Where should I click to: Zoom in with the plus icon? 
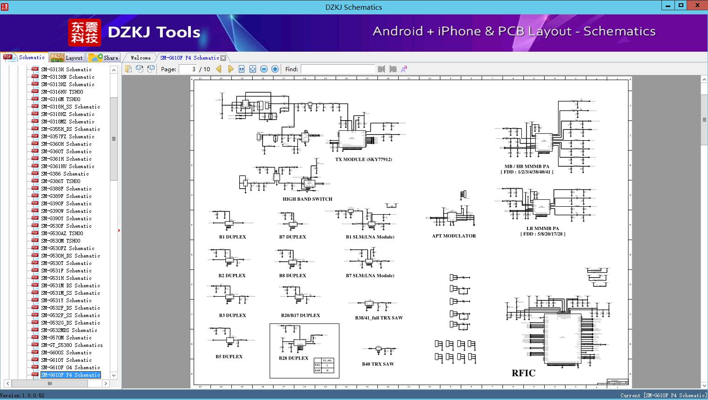[275, 69]
